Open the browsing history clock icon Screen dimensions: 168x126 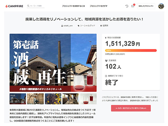pos(127,6)
